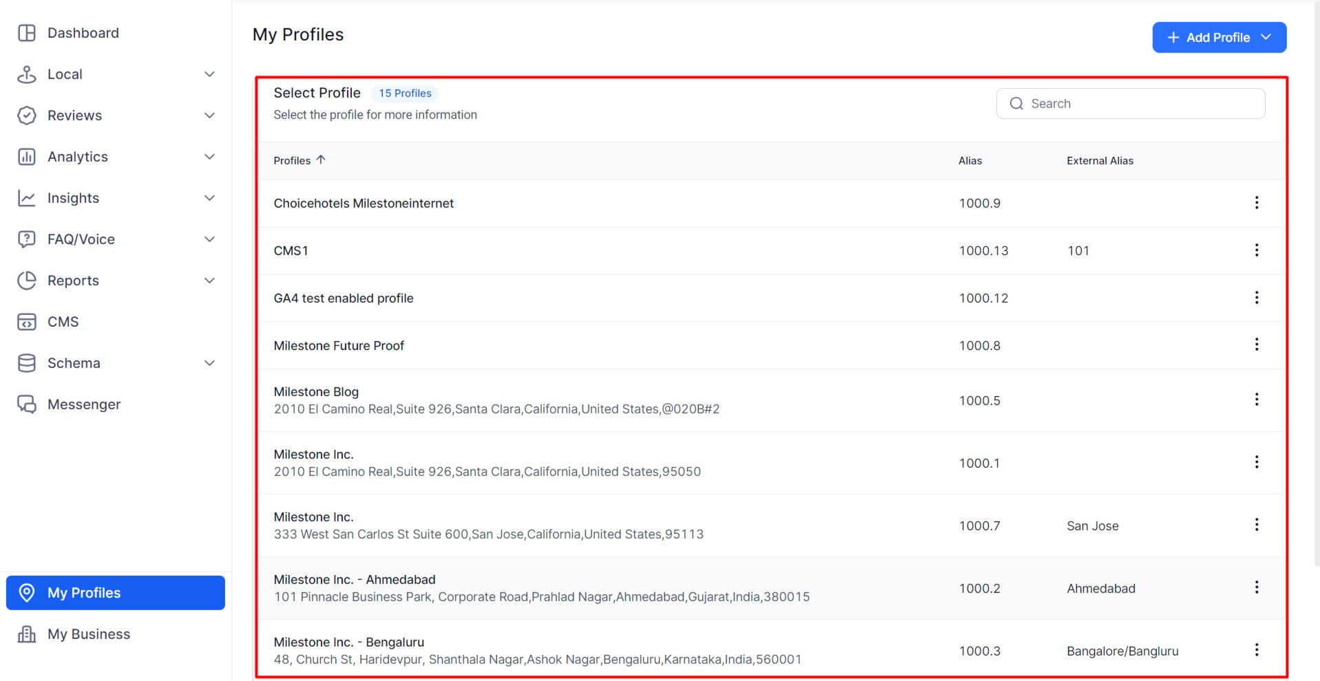Expand the Insights menu chevron

210,198
